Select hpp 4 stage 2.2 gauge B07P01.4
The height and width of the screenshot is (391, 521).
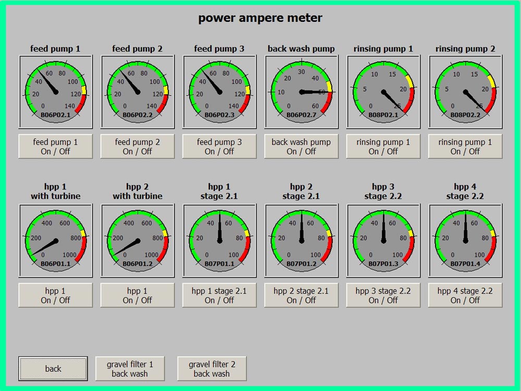tap(465, 241)
